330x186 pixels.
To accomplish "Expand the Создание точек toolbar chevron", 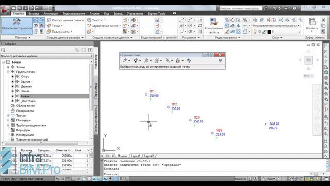I will tap(220, 60).
